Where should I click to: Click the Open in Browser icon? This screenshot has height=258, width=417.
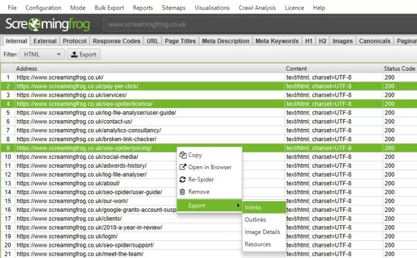183,167
